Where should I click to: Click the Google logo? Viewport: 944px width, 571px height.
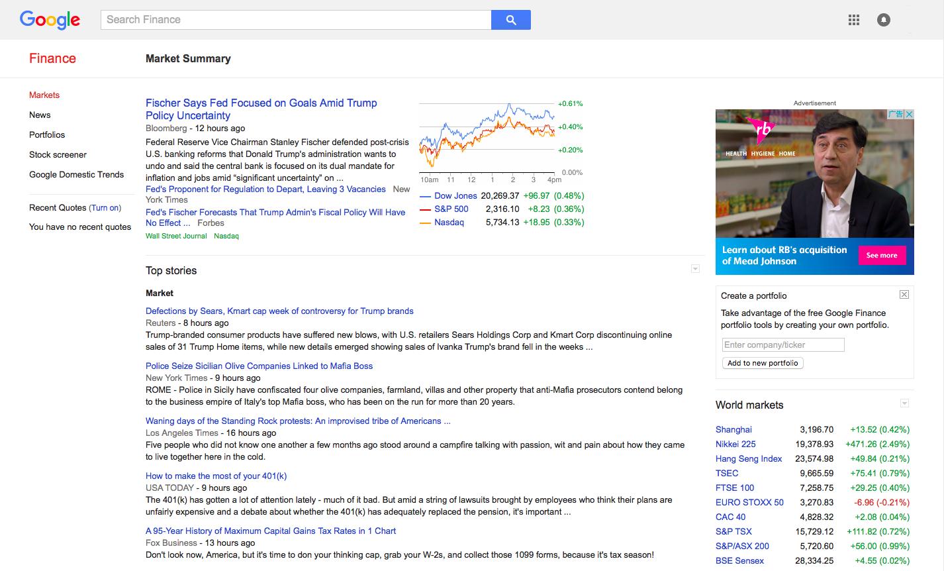coord(50,20)
